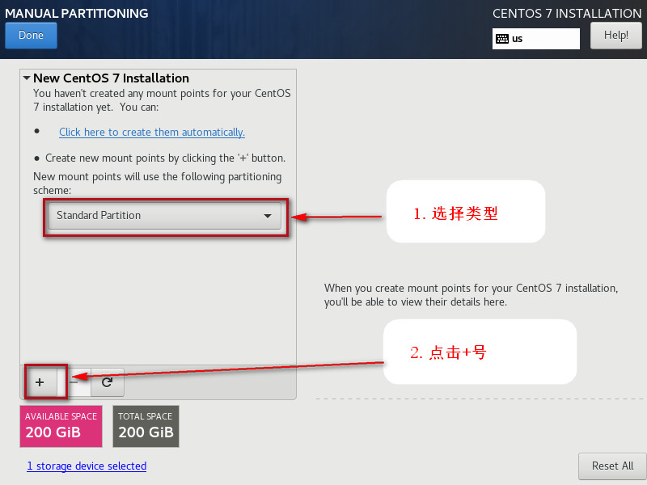Screen dimensions: 647x485
Task: Open the Help! button
Action: [x=615, y=36]
